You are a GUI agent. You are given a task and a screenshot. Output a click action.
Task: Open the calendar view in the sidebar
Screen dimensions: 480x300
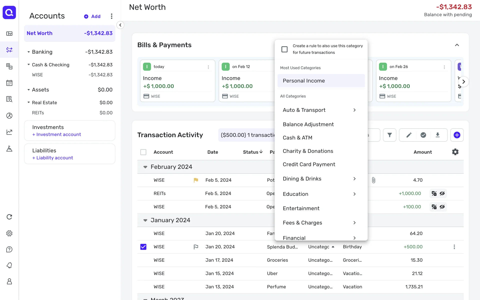click(9, 83)
